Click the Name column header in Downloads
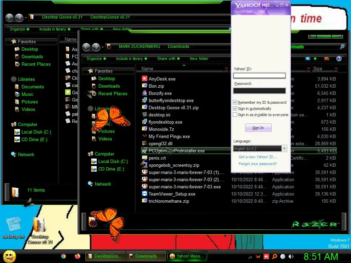Image resolution: width=351 pixels, height=263 pixels. [182, 68]
